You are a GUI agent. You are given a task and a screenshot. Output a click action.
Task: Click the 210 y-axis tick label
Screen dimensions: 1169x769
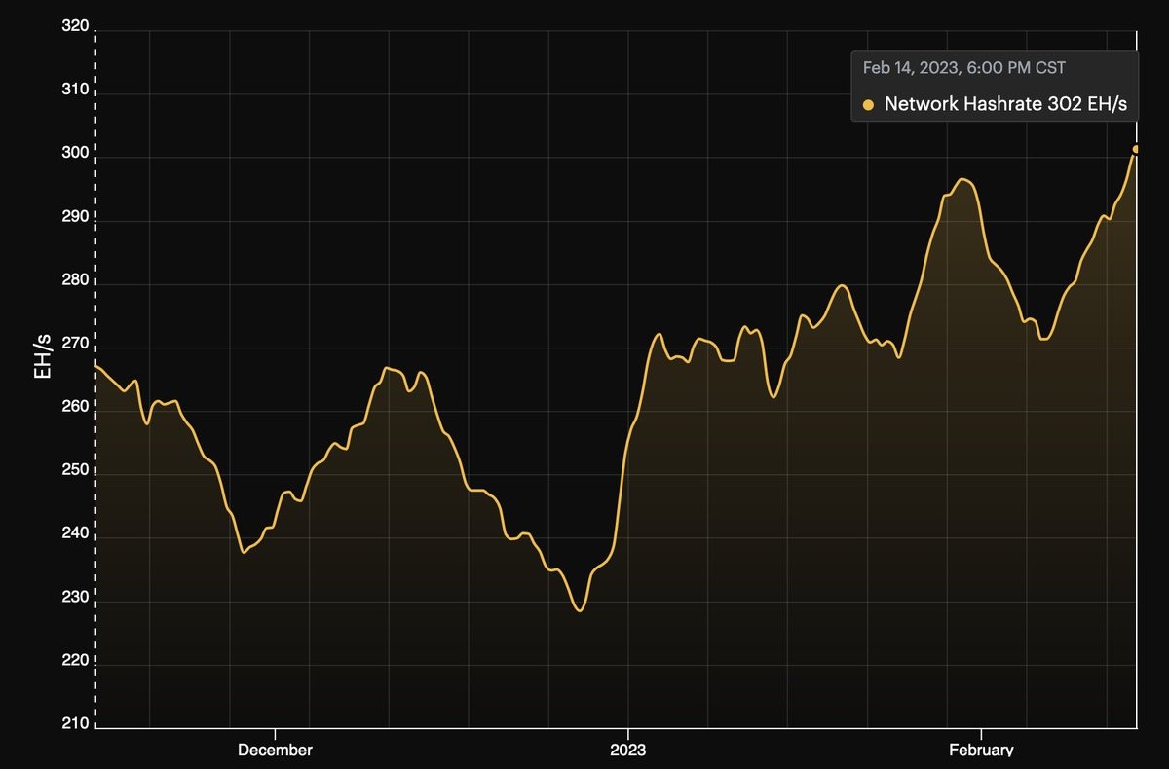[74, 725]
